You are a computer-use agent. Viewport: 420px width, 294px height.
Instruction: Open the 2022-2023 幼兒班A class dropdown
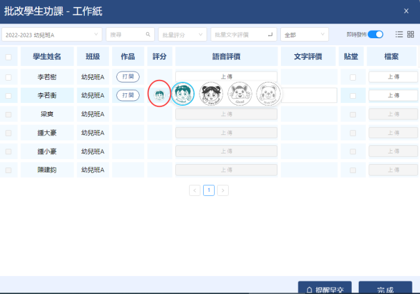pos(51,34)
